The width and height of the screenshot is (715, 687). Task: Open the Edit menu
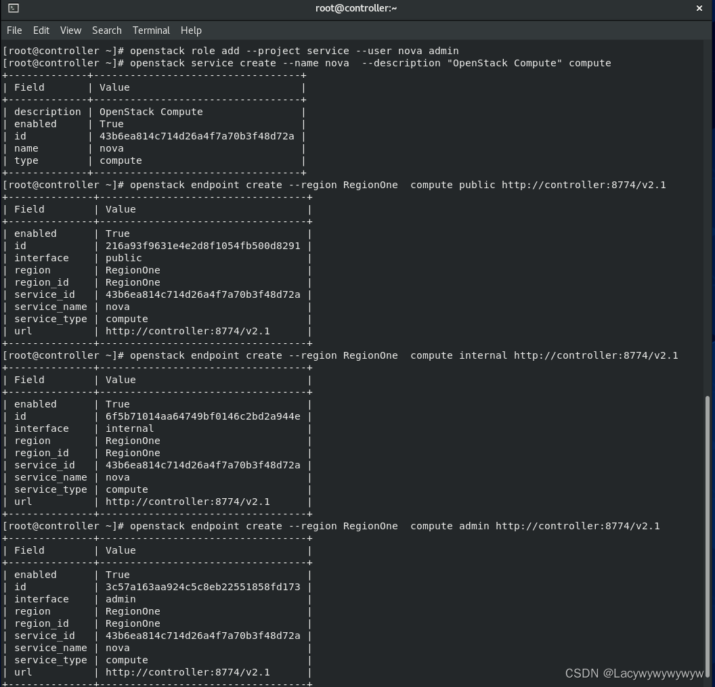pos(41,30)
